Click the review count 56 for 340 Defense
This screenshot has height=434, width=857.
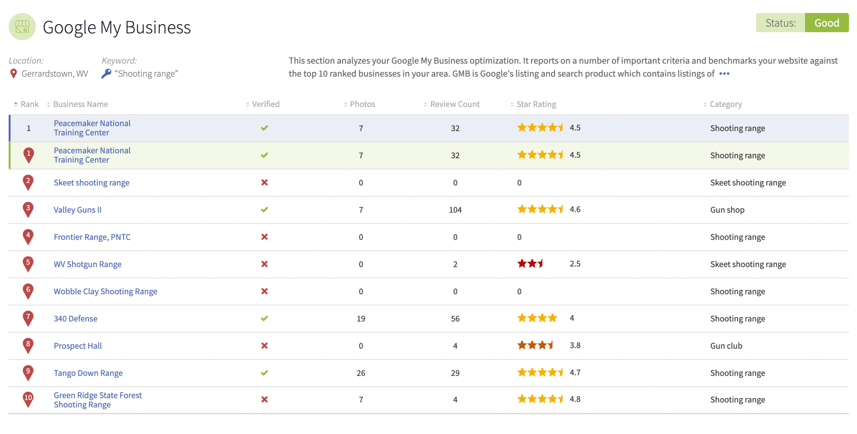point(455,319)
